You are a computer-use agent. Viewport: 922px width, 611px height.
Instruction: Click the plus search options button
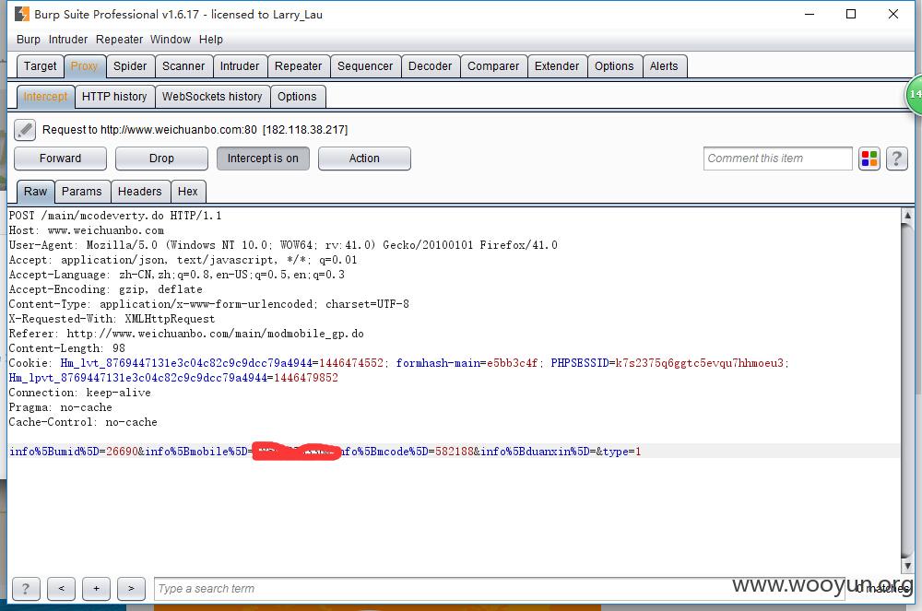97,589
